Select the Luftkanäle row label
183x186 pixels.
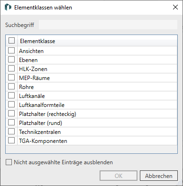(x=32, y=96)
